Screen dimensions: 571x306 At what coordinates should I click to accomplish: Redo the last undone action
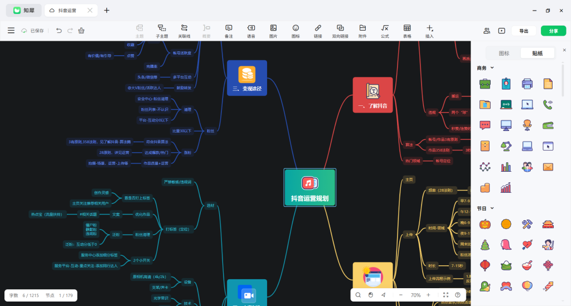(x=70, y=31)
